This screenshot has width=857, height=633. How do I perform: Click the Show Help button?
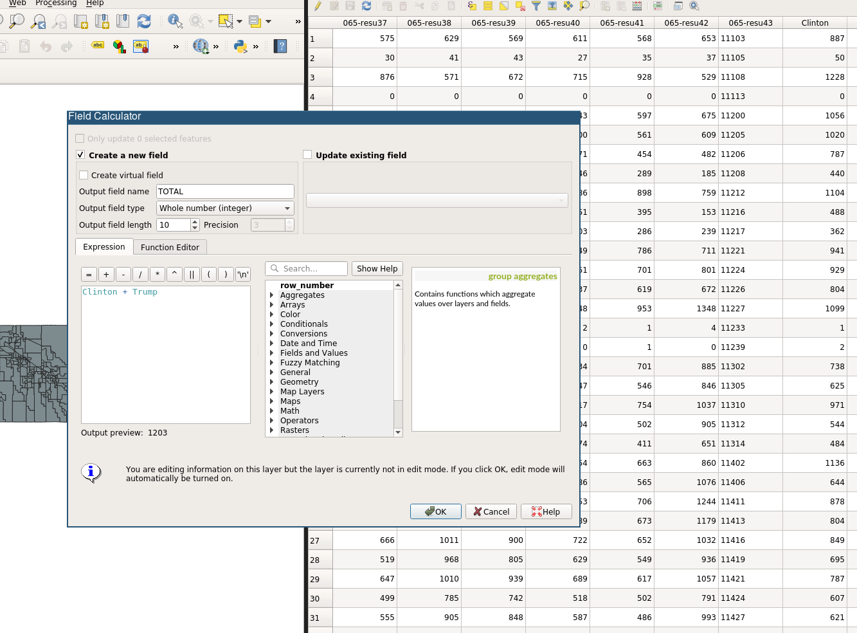(377, 269)
